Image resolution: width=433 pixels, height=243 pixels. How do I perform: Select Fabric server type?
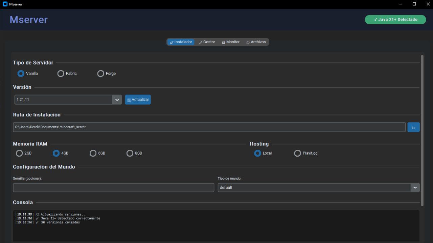[61, 74]
